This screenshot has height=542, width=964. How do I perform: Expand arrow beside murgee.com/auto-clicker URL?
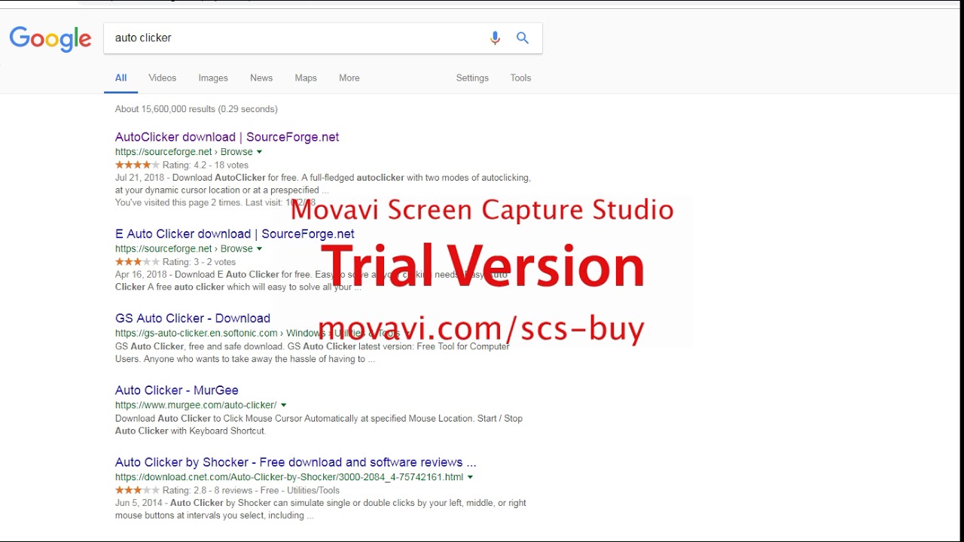(284, 405)
